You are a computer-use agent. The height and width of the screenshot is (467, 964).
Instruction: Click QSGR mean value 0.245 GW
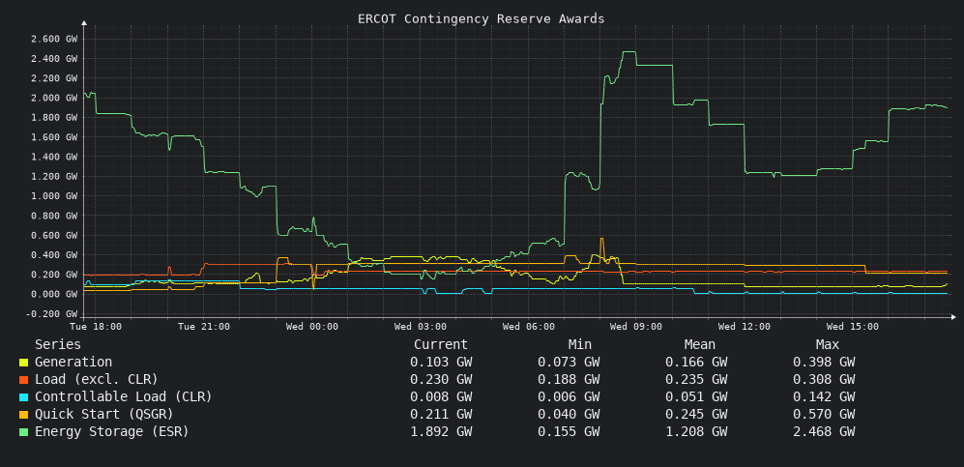[x=696, y=414]
